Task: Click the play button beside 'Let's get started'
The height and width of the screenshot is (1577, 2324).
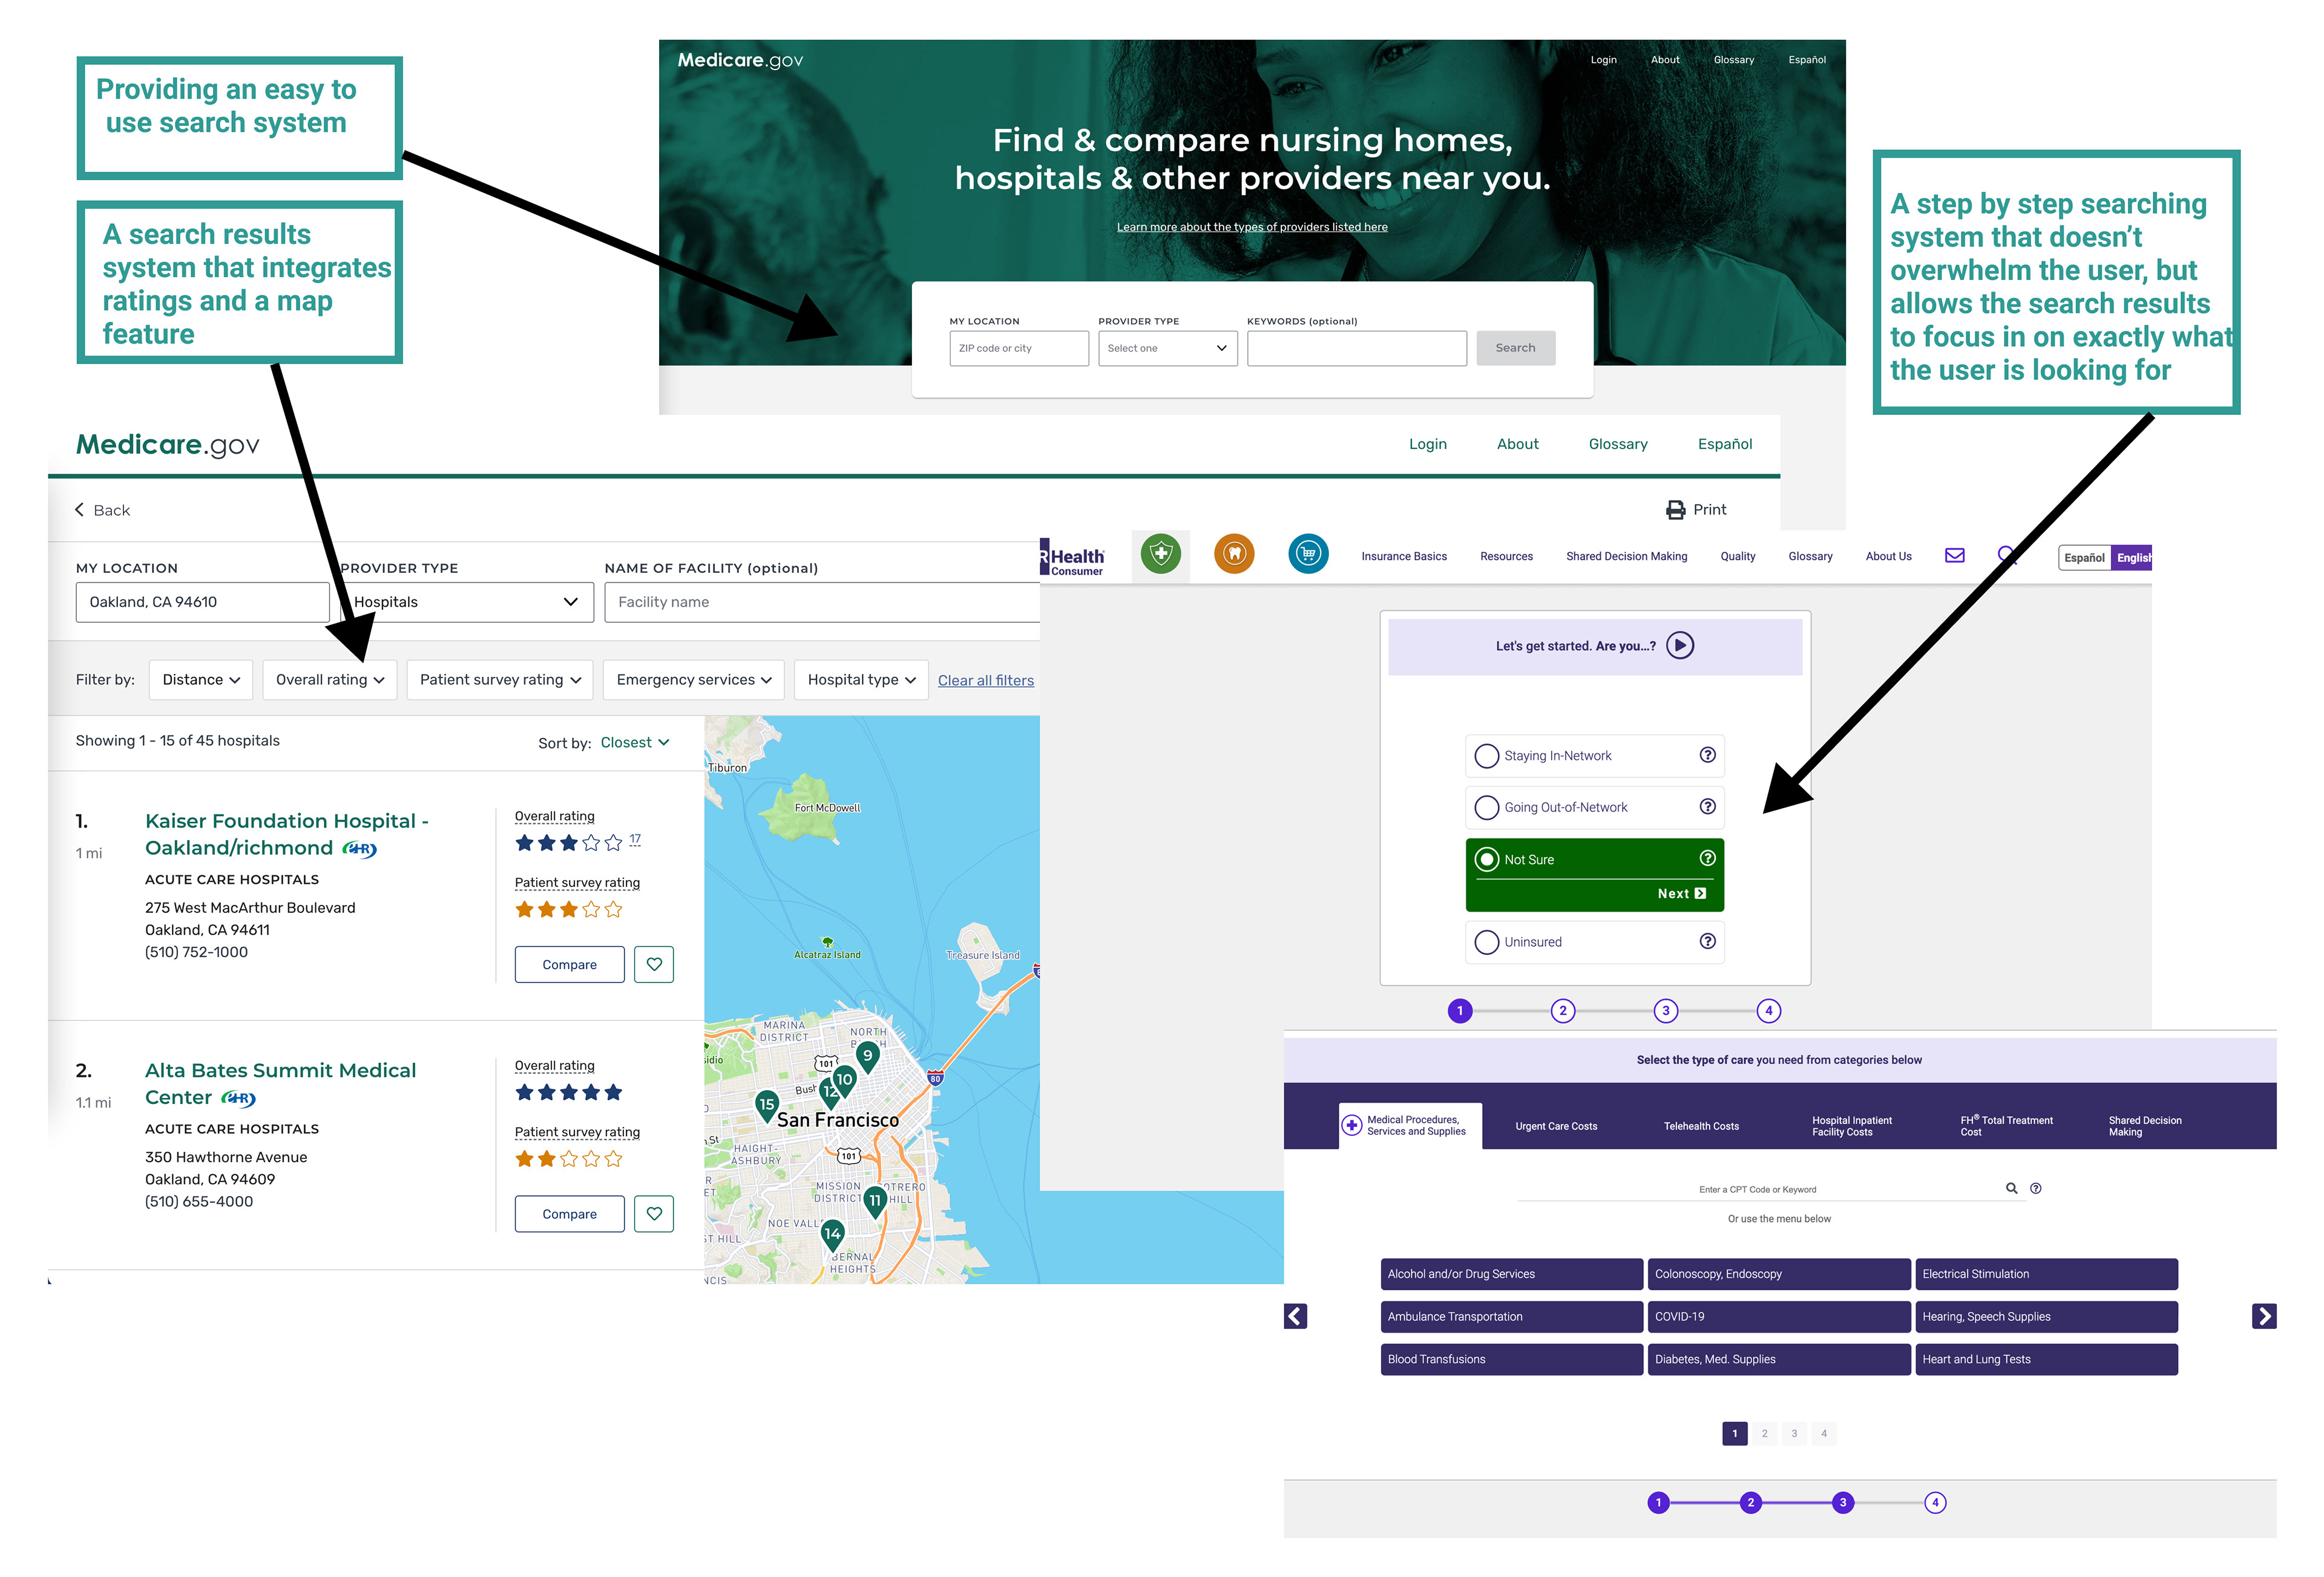Action: [1680, 645]
